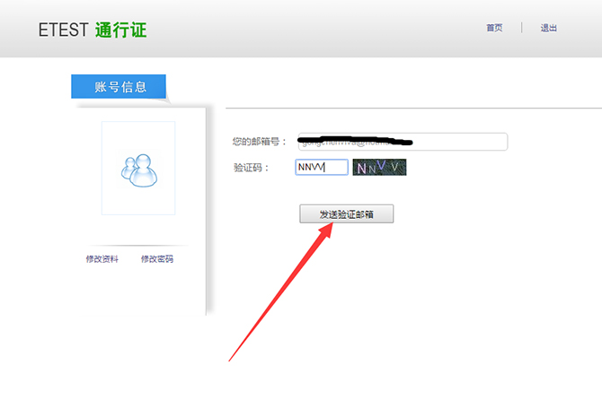The image size is (602, 400).
Task: Click the red arrow annotation
Action: point(279,291)
